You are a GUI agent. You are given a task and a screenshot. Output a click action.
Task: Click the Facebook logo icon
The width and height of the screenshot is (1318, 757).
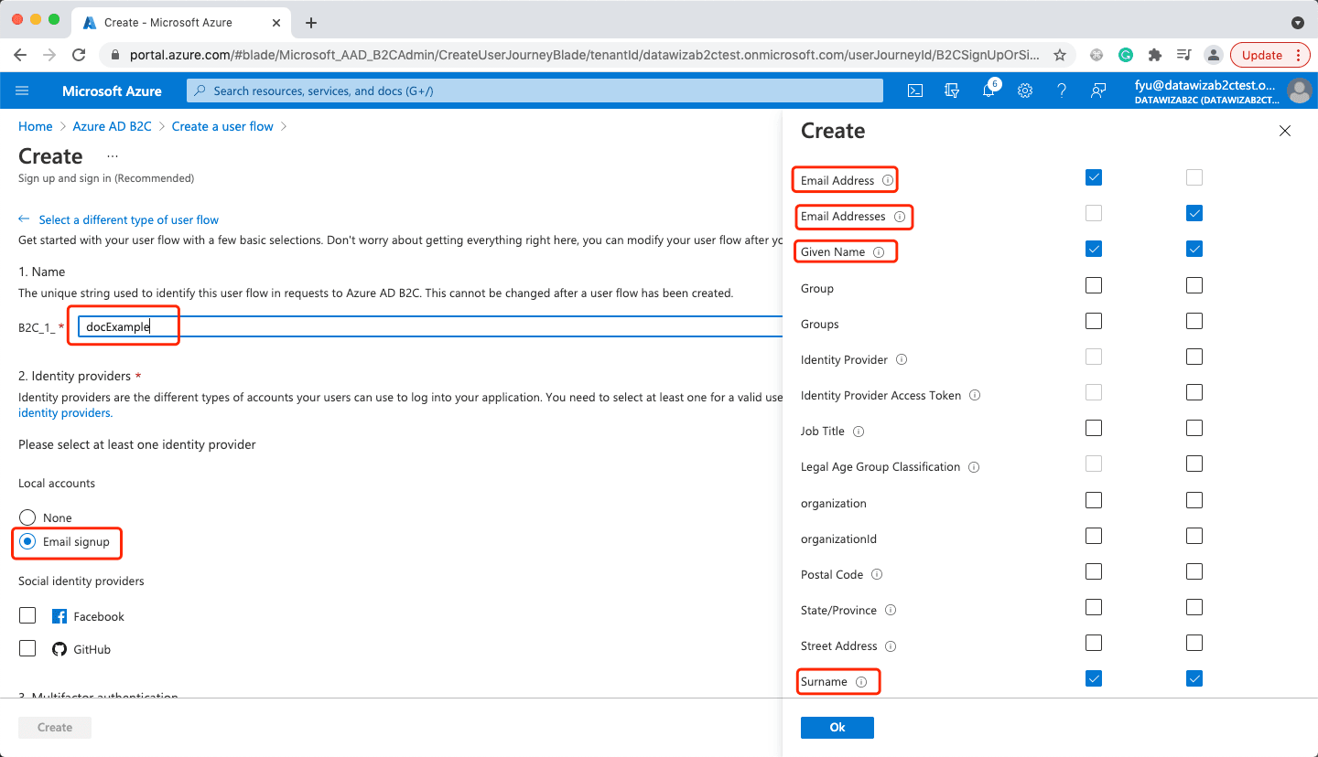pos(59,616)
